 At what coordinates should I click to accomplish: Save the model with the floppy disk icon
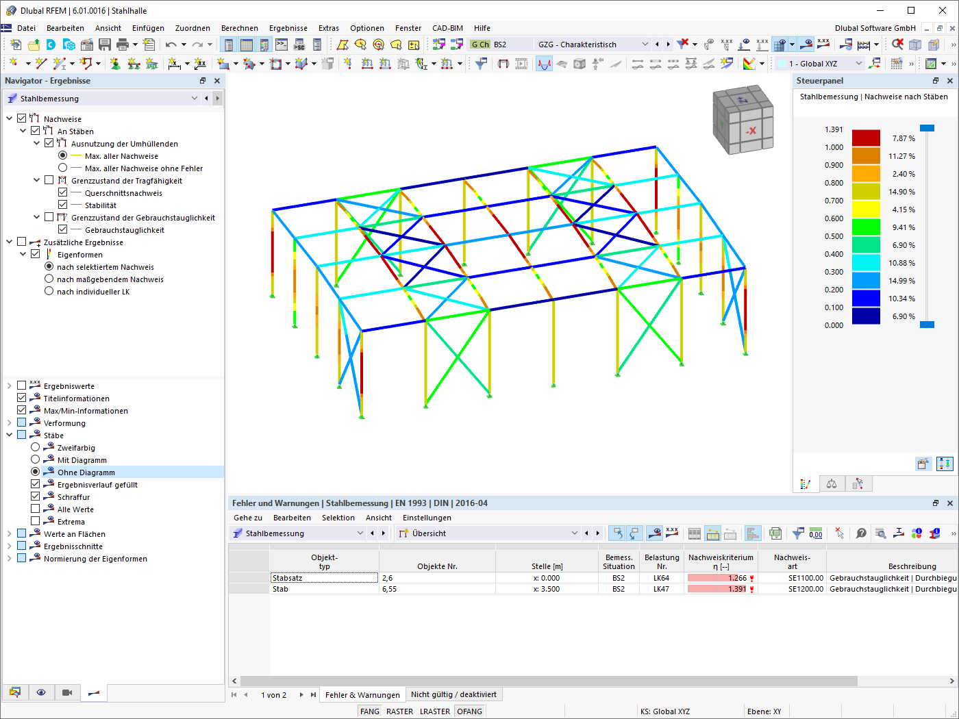tap(105, 45)
